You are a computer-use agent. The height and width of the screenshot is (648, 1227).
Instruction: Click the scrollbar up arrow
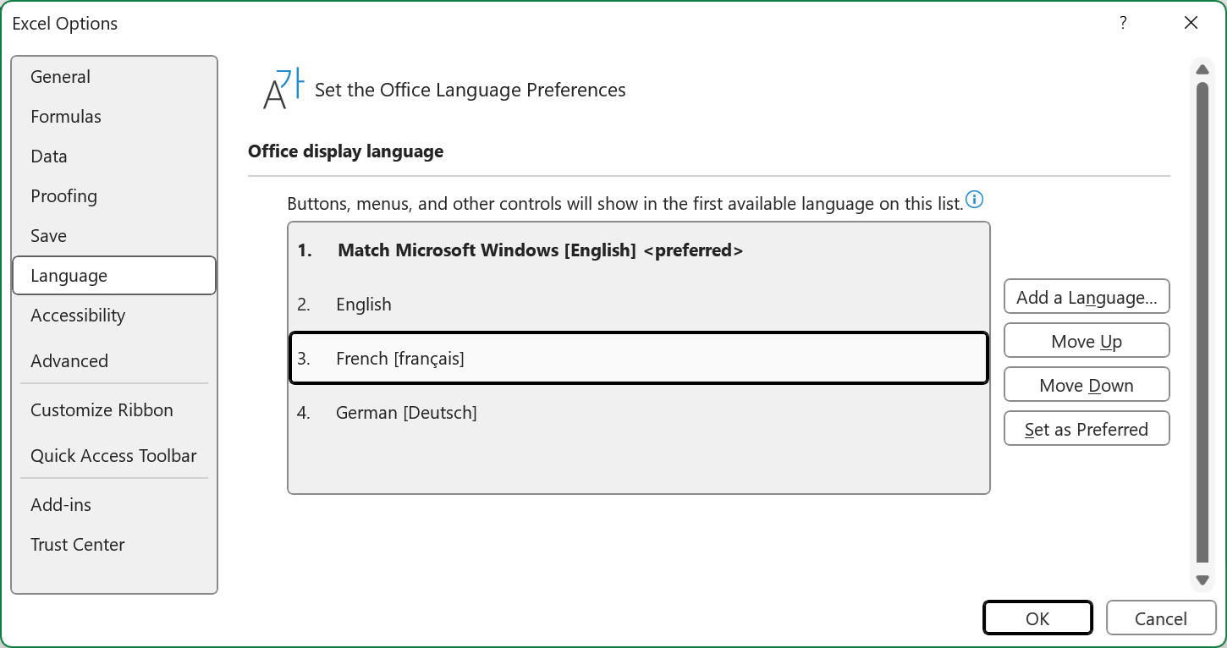(x=1202, y=69)
